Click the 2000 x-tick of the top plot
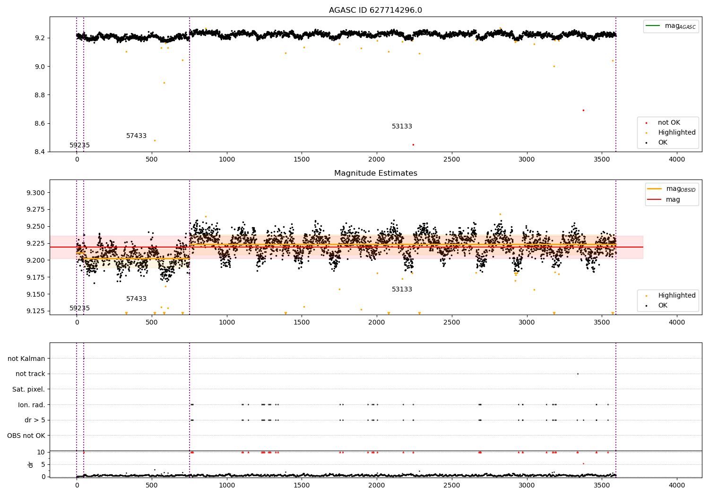The height and width of the screenshot is (496, 709). (377, 160)
